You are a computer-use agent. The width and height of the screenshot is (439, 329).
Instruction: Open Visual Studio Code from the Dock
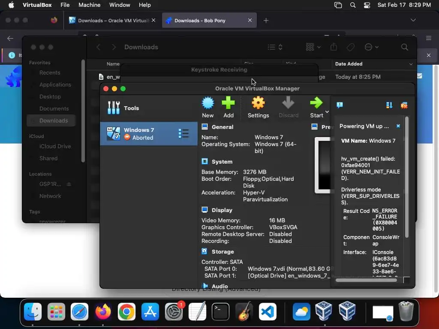[268, 311]
